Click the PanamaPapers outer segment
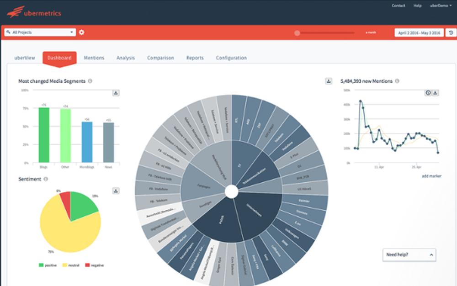 coord(187,251)
